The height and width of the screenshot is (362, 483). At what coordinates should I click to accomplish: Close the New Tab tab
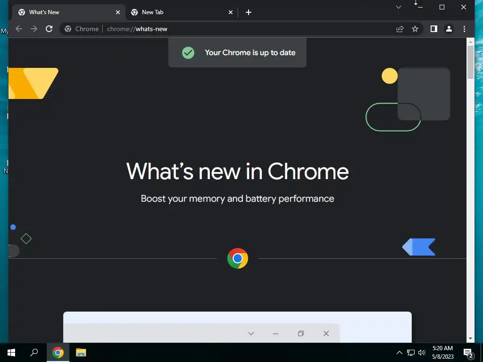(230, 12)
